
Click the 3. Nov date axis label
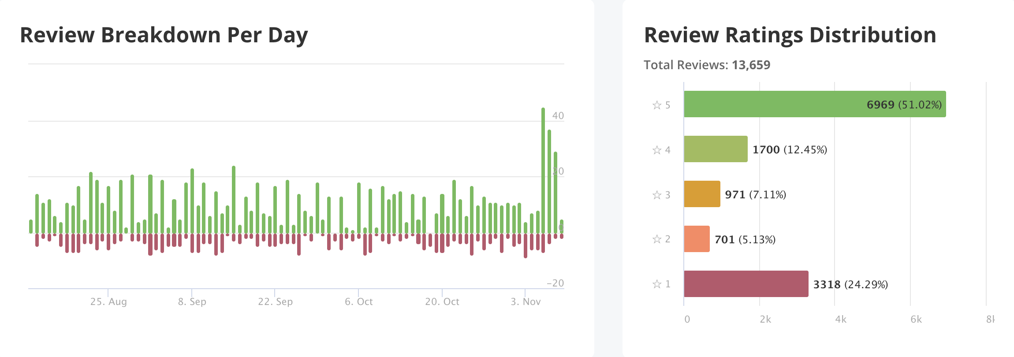click(x=526, y=302)
